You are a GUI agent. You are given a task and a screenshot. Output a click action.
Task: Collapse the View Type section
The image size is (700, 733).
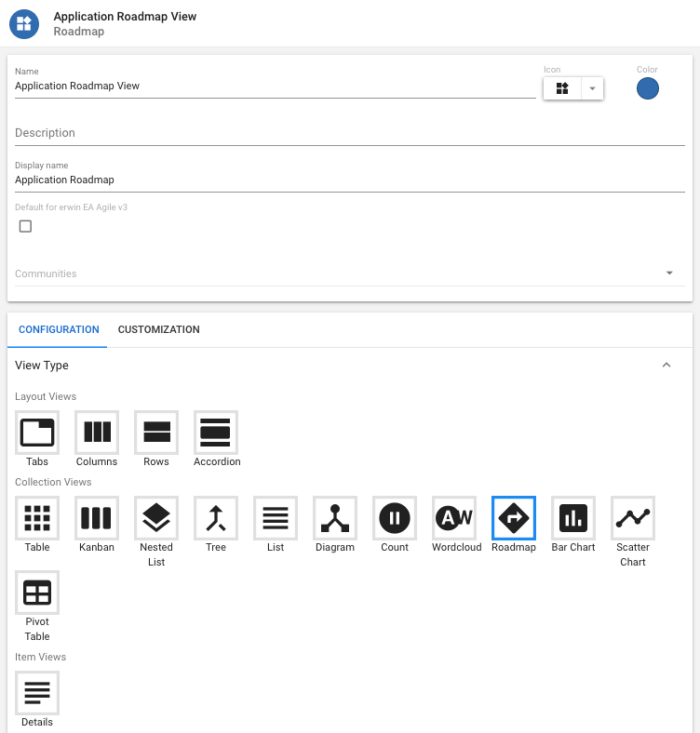point(666,365)
